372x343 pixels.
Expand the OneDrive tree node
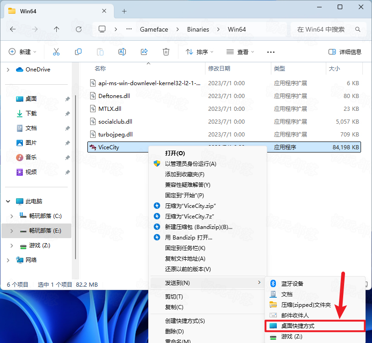point(8,70)
